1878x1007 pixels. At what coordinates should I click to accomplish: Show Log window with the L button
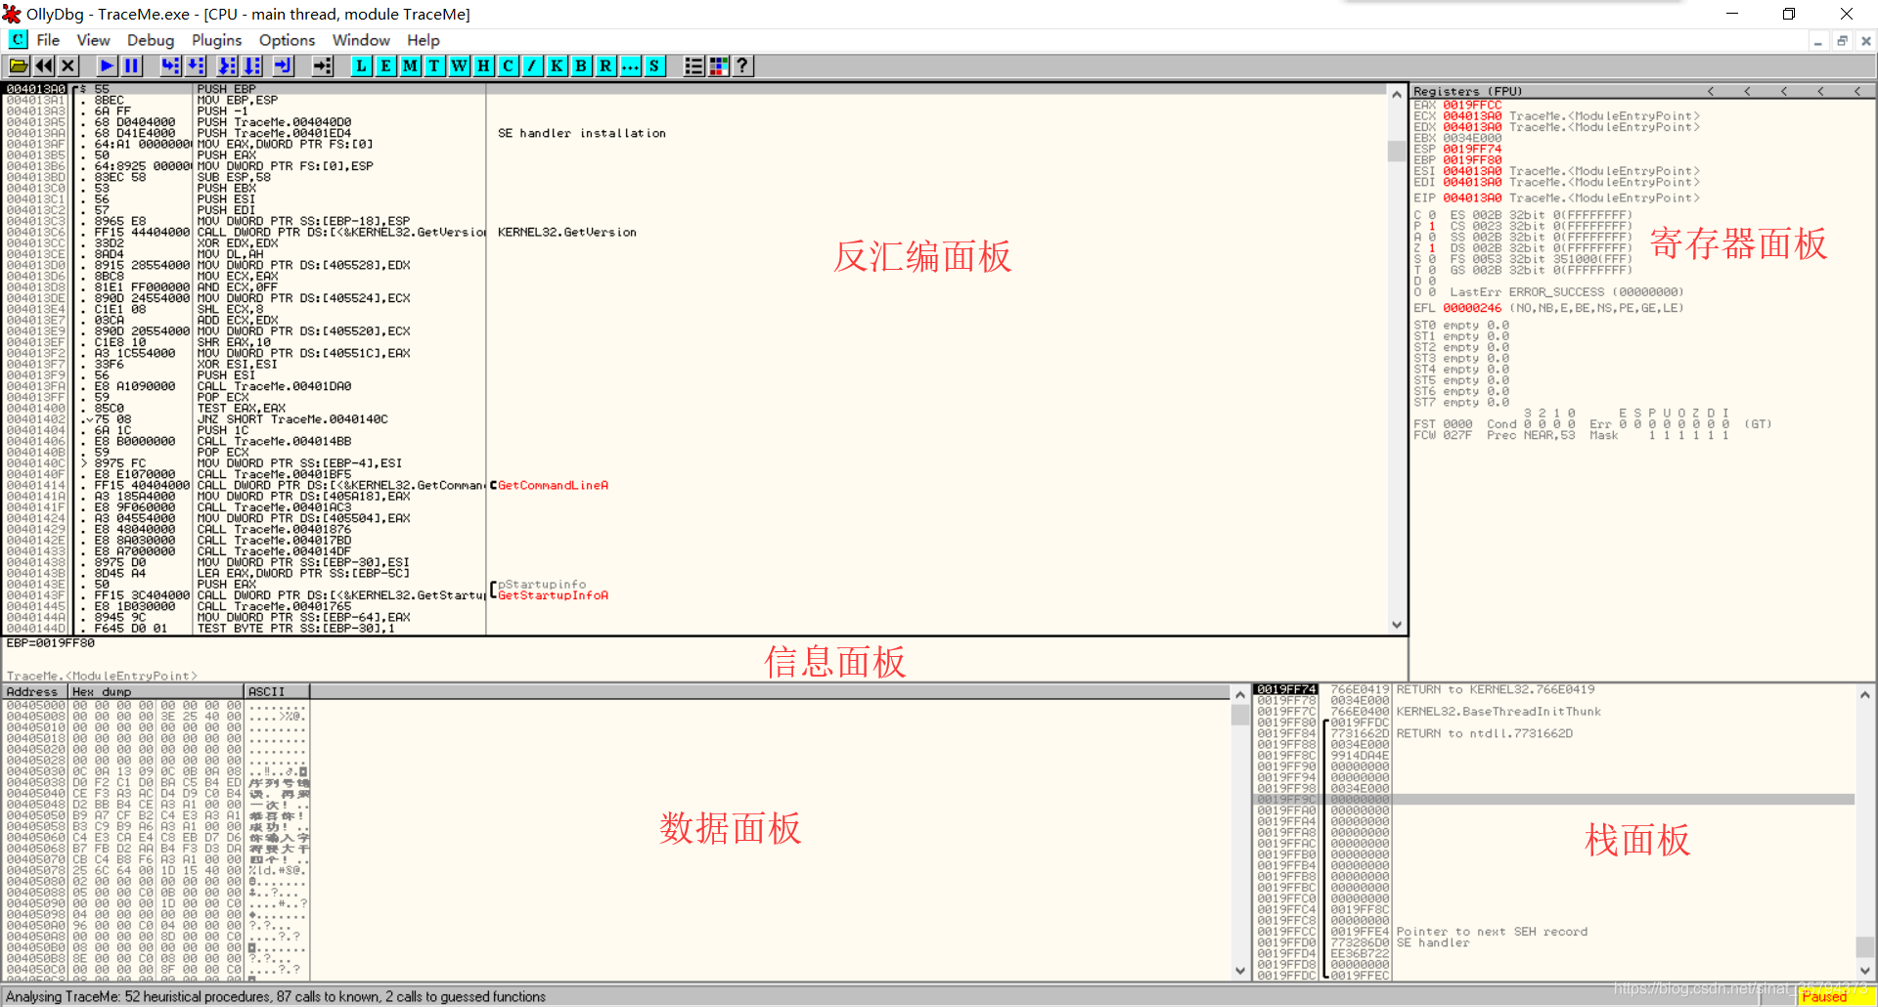point(361,66)
